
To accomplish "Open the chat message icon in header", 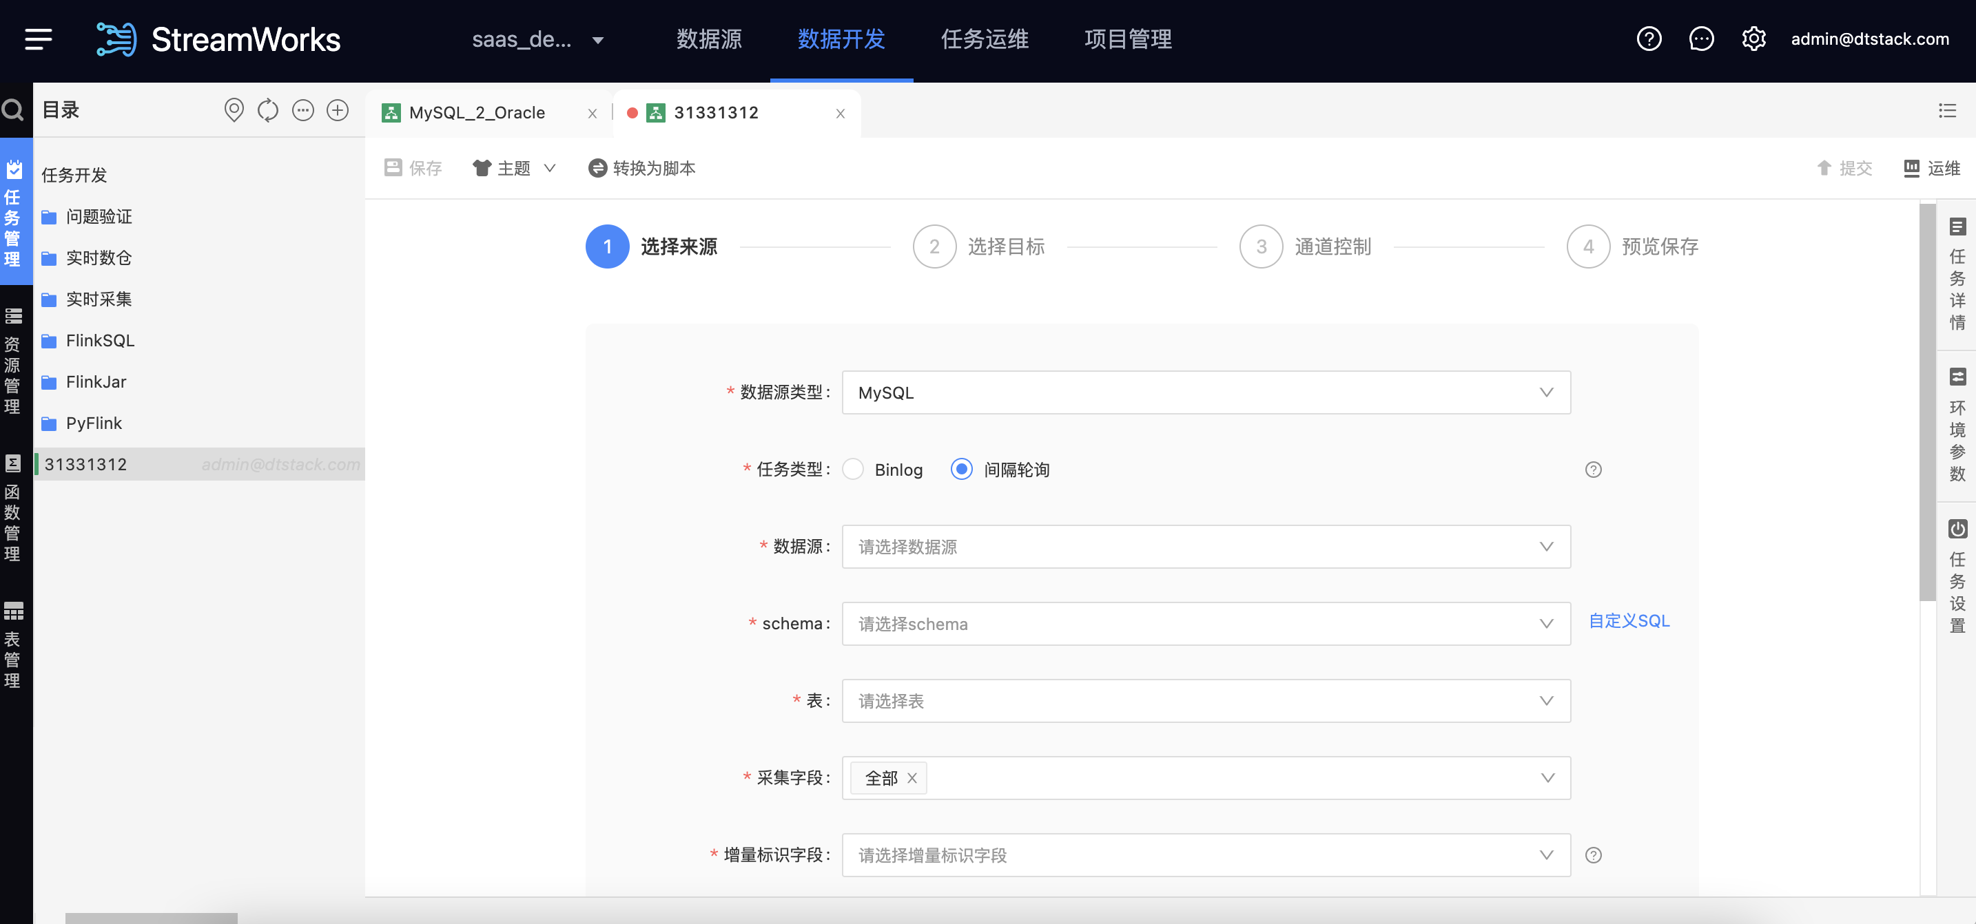I will [1700, 39].
